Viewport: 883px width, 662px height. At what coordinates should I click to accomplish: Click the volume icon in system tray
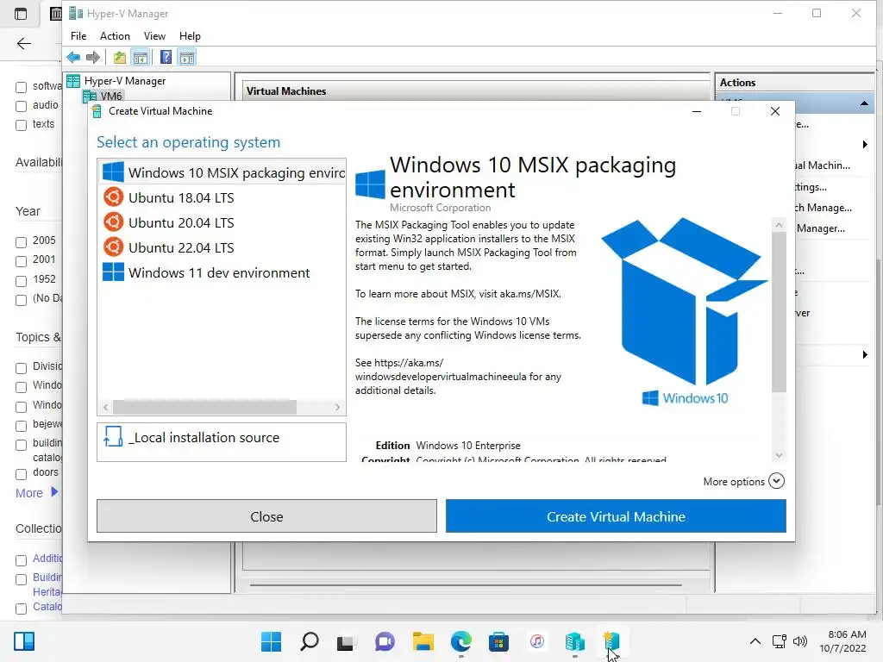click(x=799, y=641)
